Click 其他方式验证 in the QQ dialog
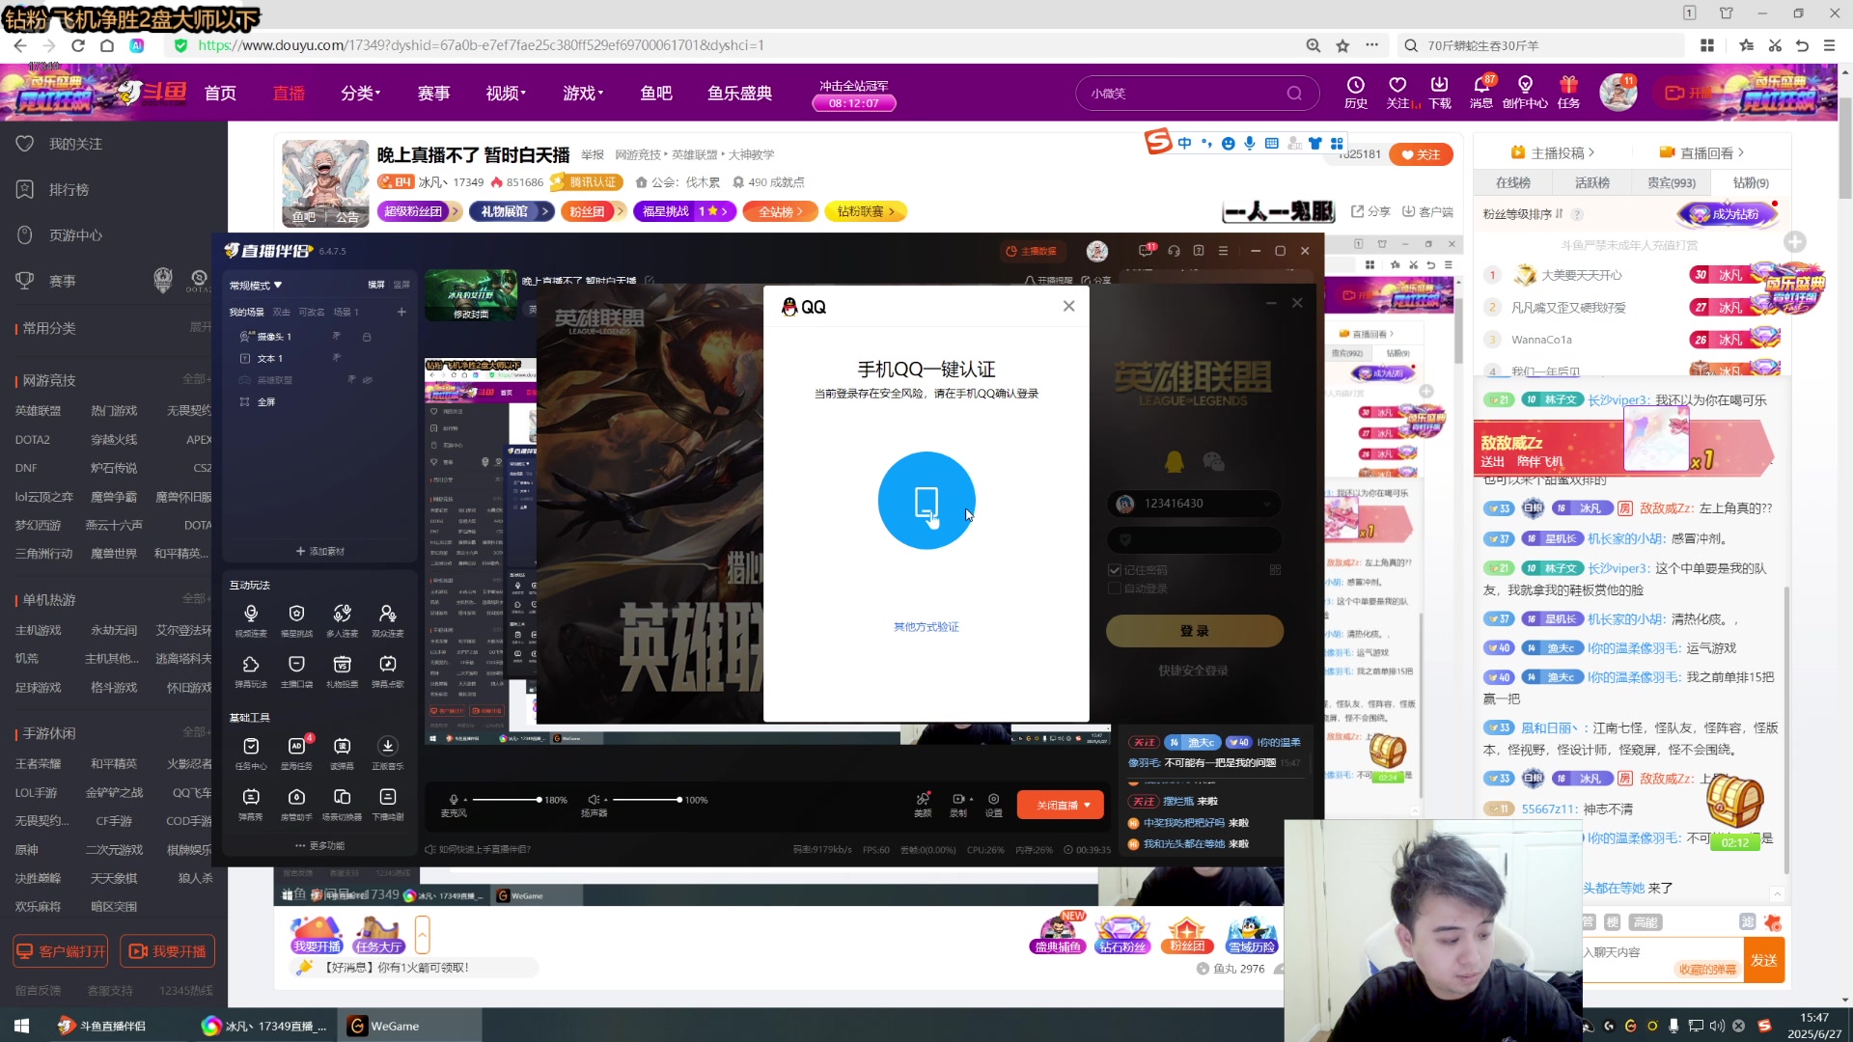Screen dimensions: 1853x1042 tap(926, 627)
